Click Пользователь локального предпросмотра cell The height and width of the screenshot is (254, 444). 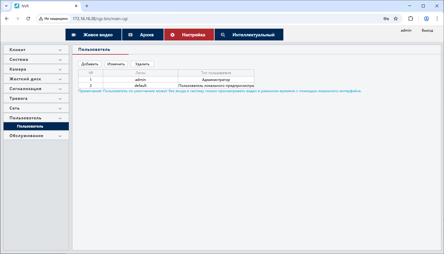(x=216, y=85)
